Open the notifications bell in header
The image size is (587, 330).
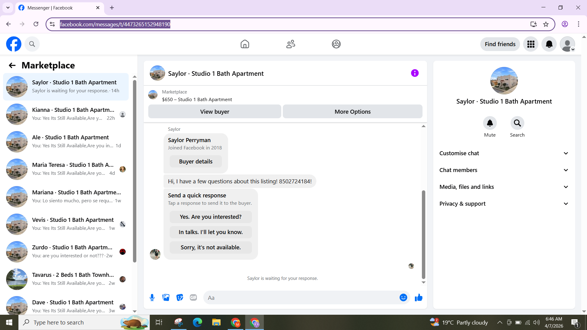(549, 44)
